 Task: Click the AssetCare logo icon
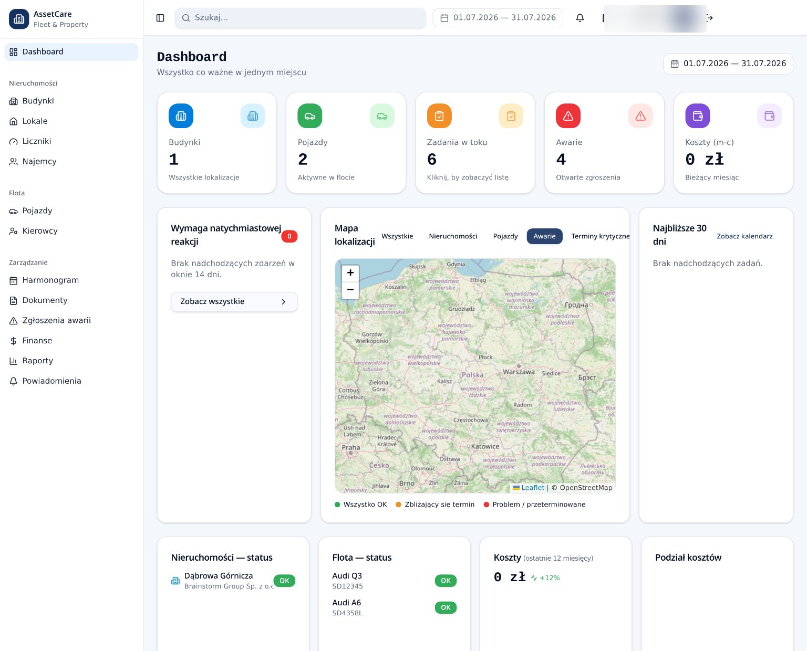point(19,19)
